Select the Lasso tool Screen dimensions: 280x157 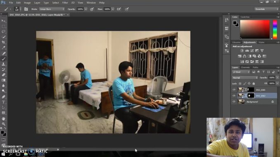pos(3,32)
